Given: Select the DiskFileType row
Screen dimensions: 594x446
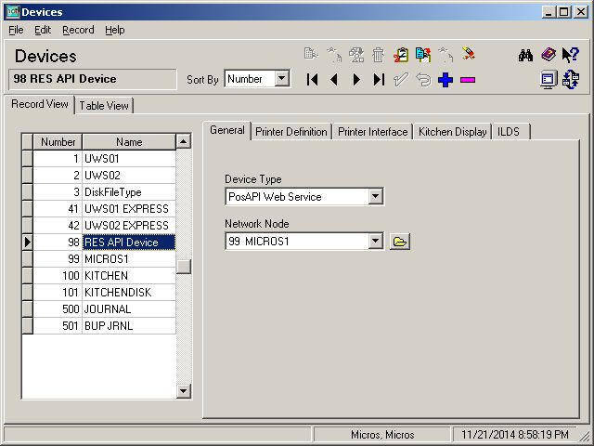Looking at the screenshot, I should click(x=105, y=192).
